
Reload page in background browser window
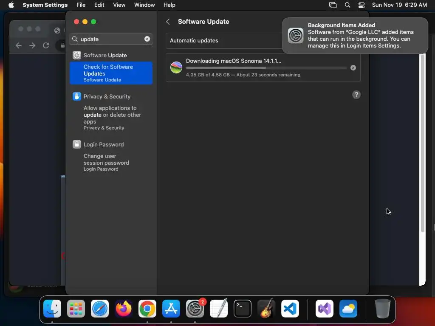tap(46, 45)
